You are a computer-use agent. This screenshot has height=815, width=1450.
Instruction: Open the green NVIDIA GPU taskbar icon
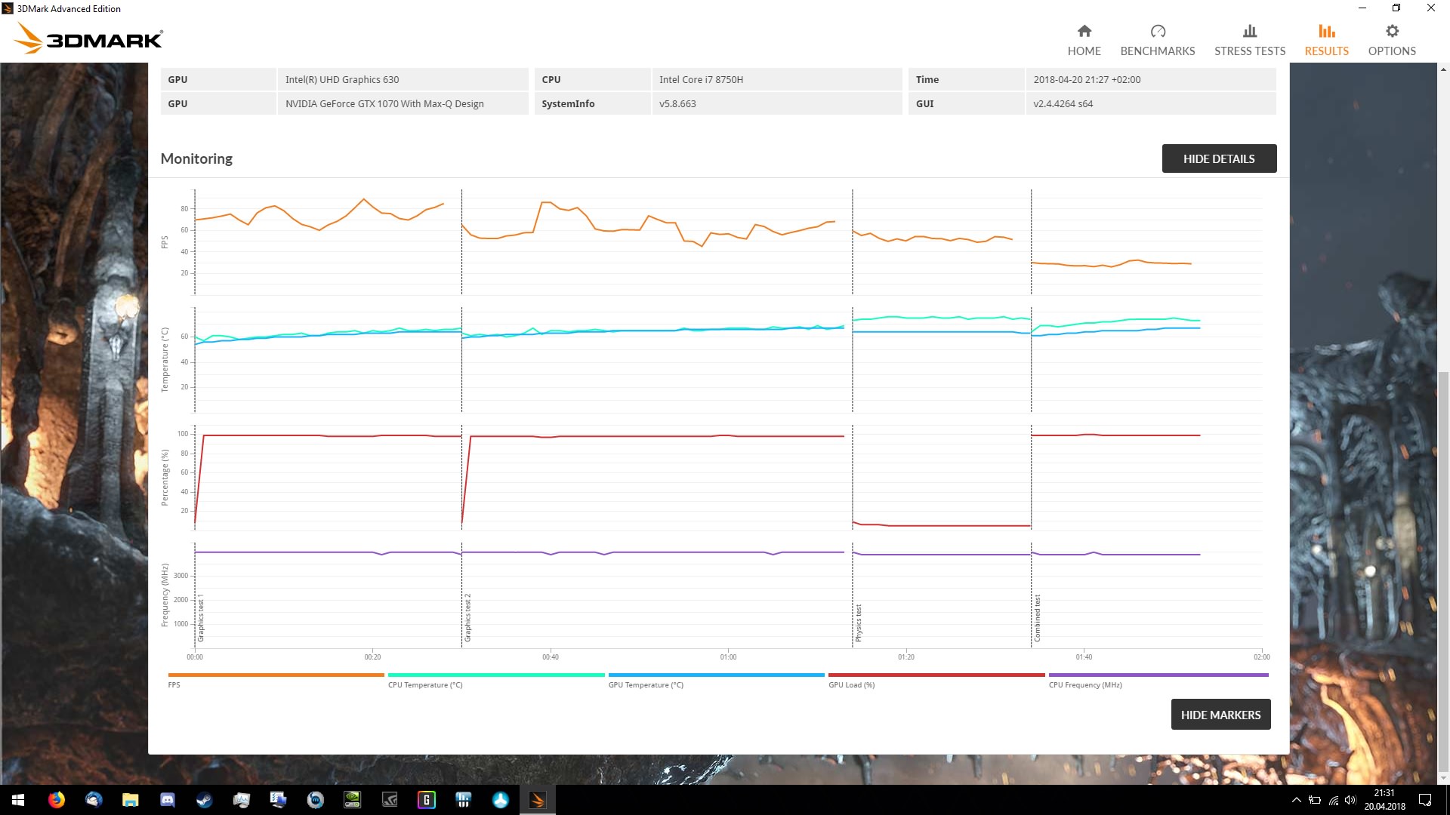tap(352, 800)
